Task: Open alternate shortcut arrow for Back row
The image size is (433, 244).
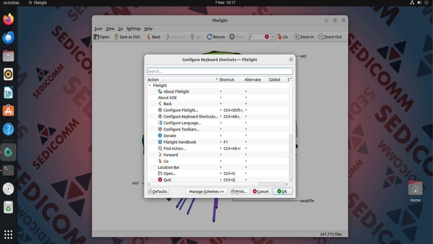Action: [x=246, y=104]
